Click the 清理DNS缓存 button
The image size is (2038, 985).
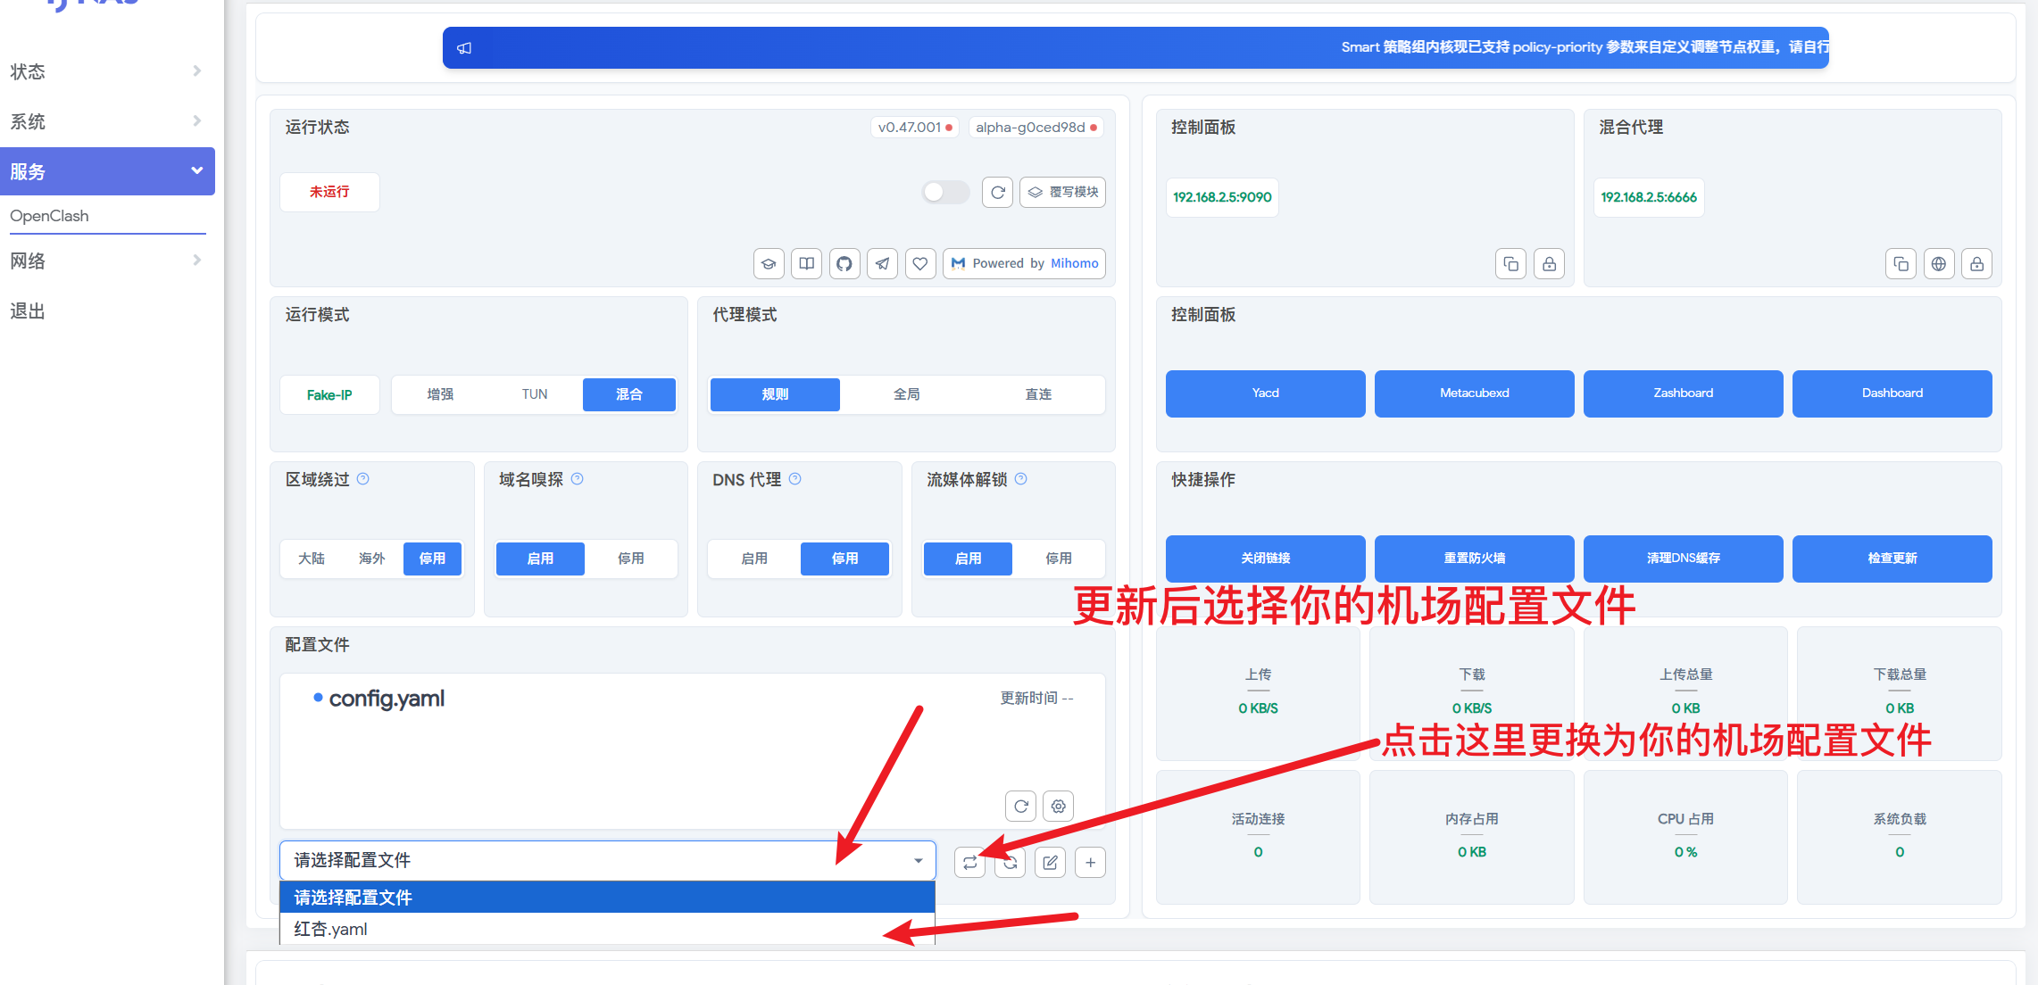coord(1683,559)
